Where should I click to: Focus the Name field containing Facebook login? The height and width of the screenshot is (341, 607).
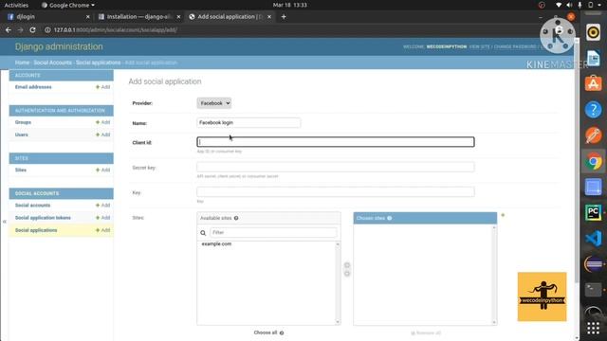point(248,122)
